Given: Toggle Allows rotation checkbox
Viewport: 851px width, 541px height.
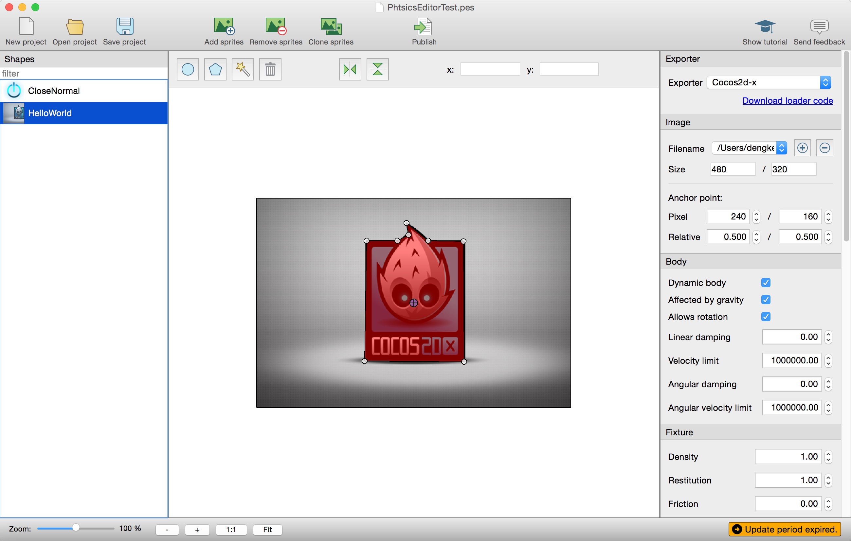Looking at the screenshot, I should pyautogui.click(x=766, y=317).
